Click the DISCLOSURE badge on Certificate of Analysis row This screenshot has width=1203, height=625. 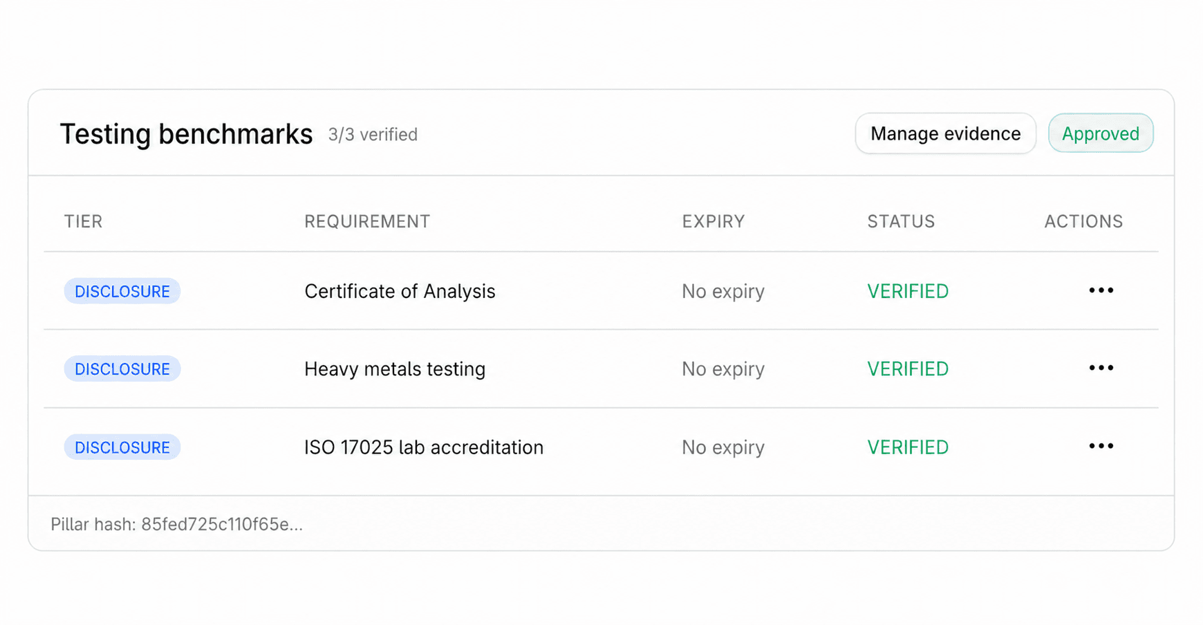(122, 291)
